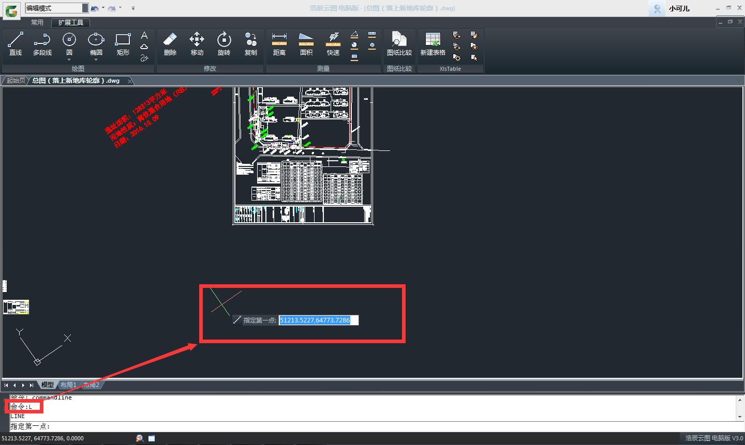Click the command history scrollbar down arrow
745x445 pixels.
pyautogui.click(x=740, y=416)
